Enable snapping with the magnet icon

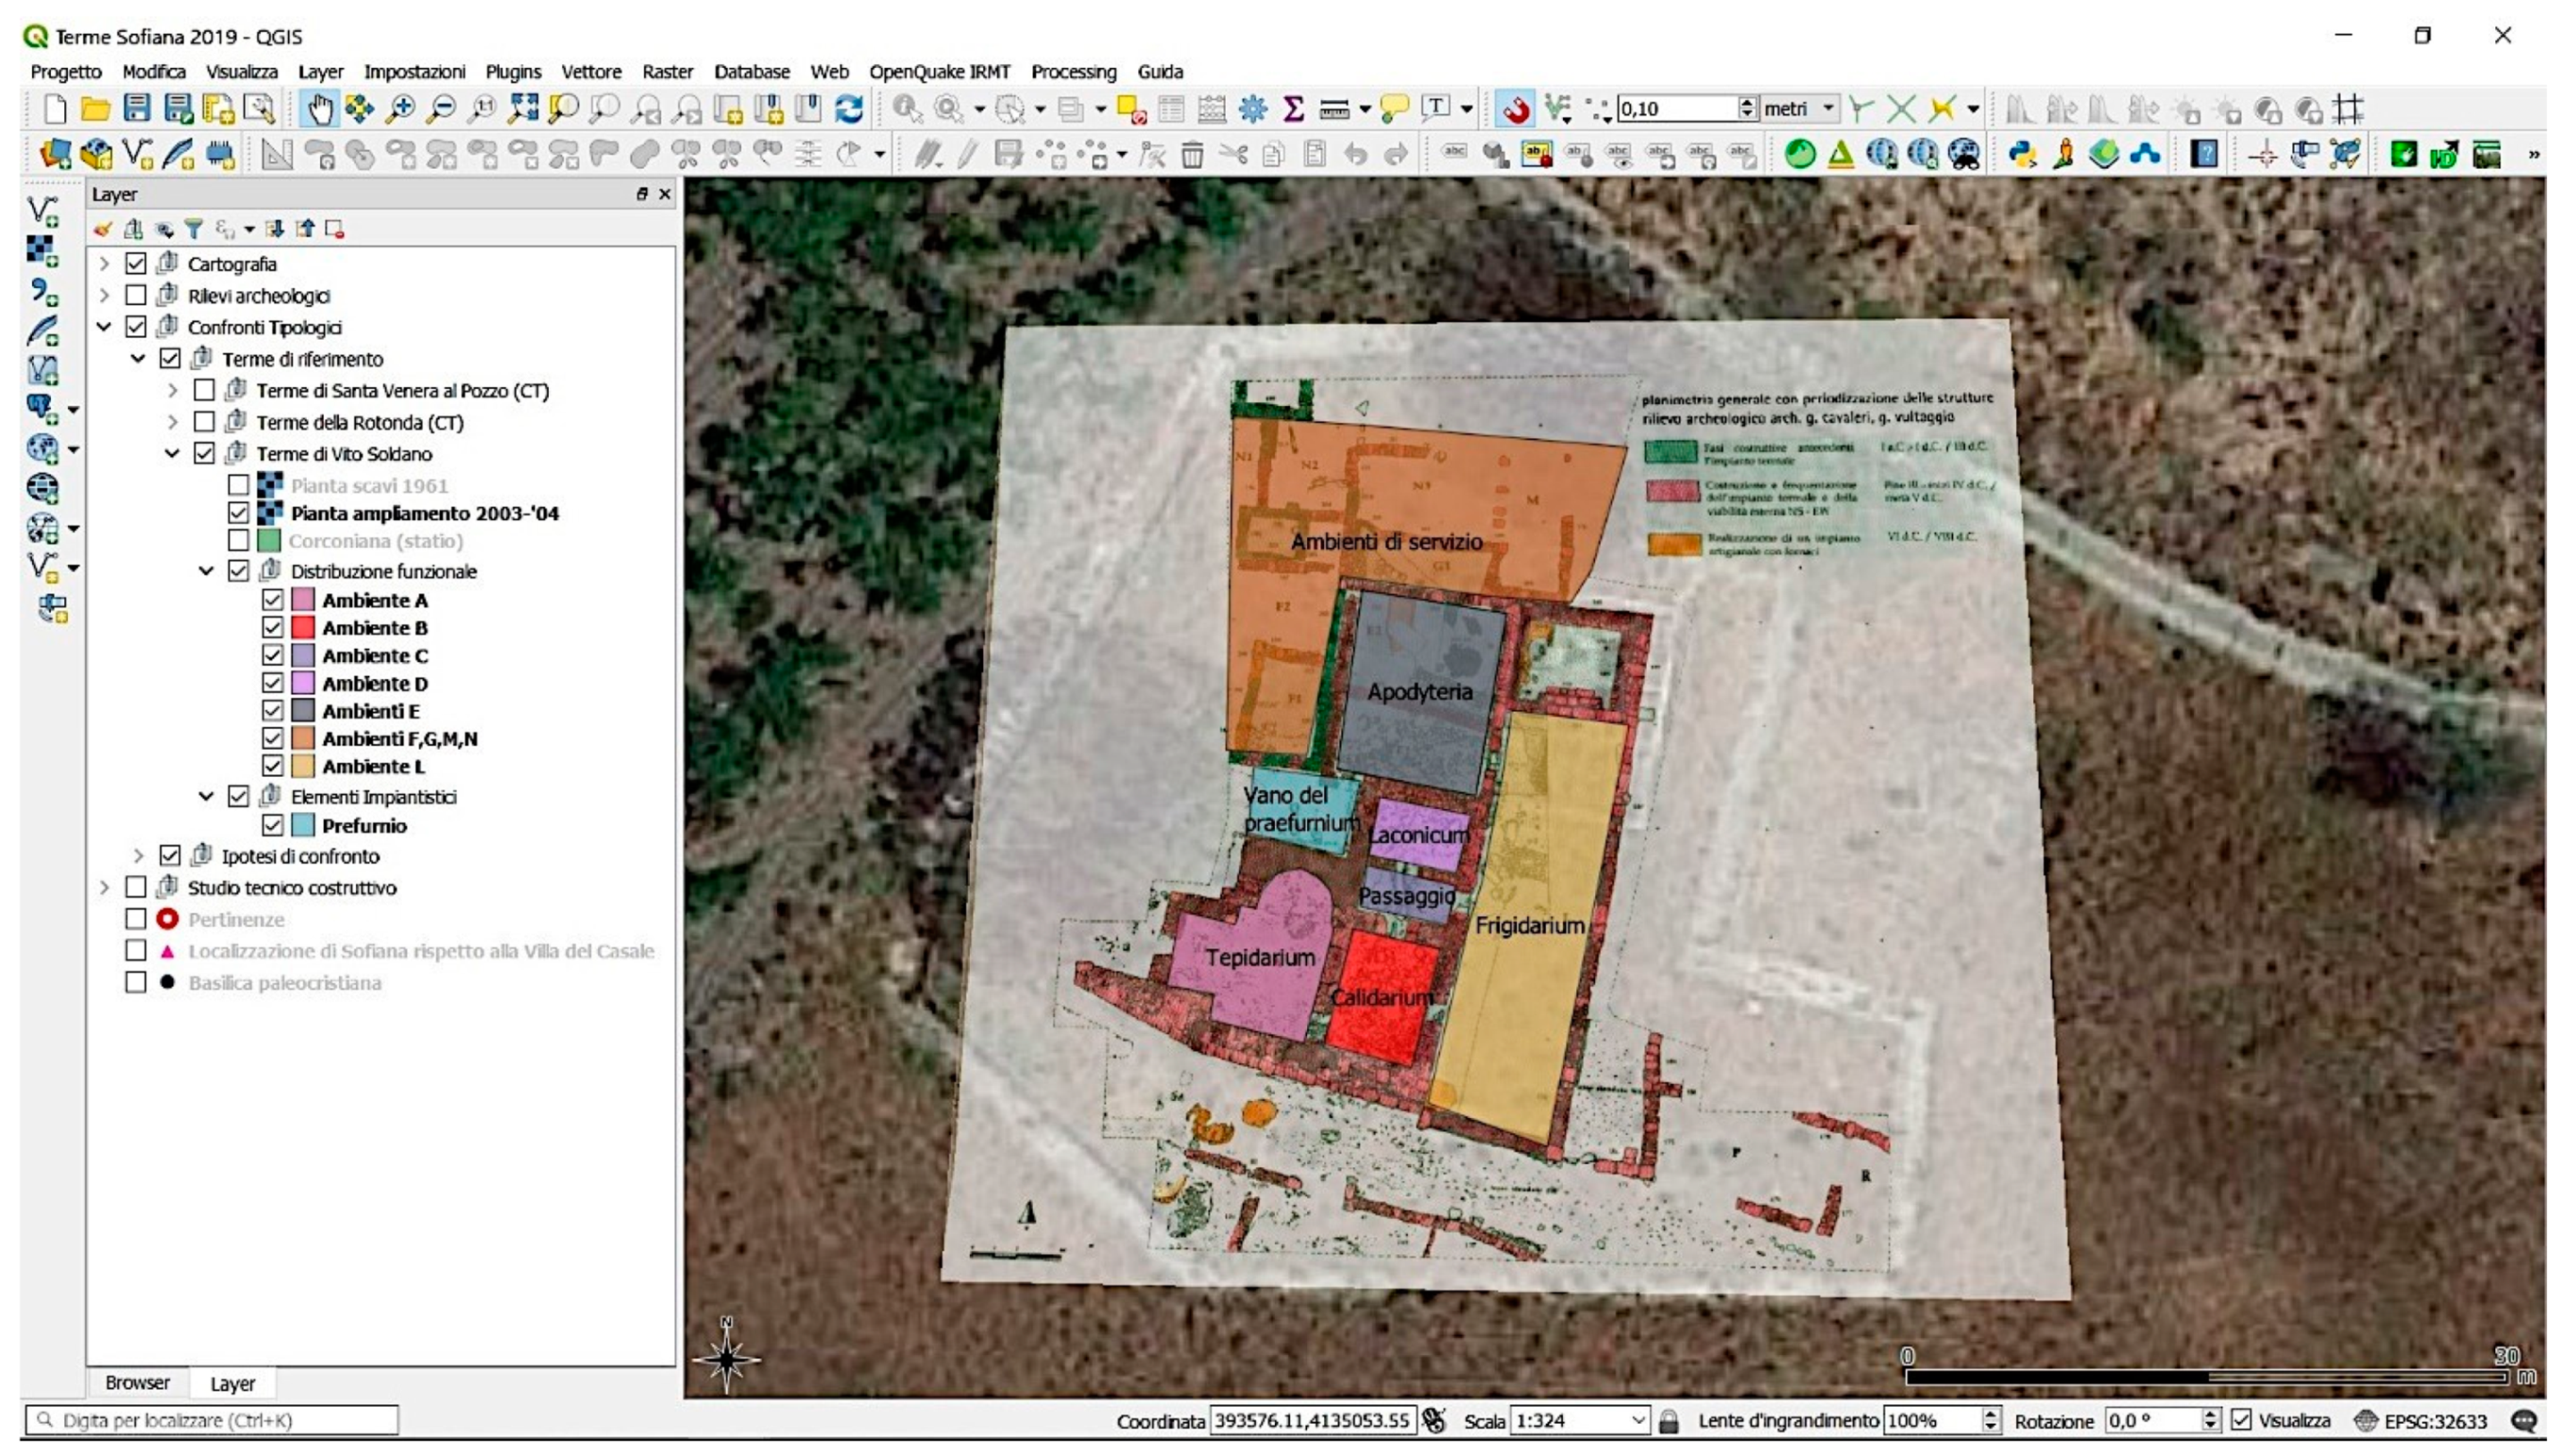click(1515, 109)
